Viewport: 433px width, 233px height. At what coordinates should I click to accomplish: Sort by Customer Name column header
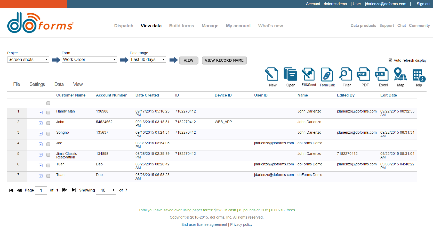click(71, 95)
